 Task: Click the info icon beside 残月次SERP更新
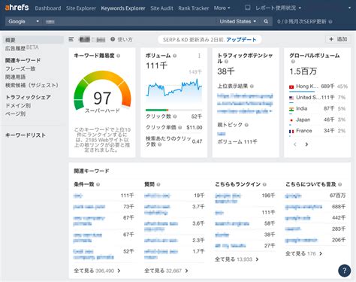click(x=330, y=22)
